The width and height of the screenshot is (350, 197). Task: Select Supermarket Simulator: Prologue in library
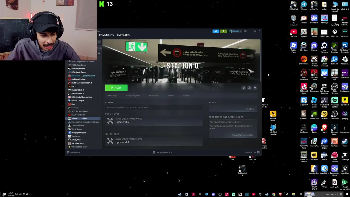[85, 122]
